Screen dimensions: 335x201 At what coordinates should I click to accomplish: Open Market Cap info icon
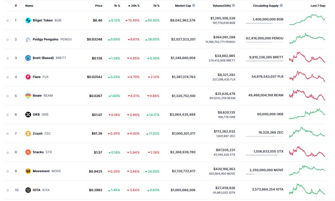[x=194, y=6]
